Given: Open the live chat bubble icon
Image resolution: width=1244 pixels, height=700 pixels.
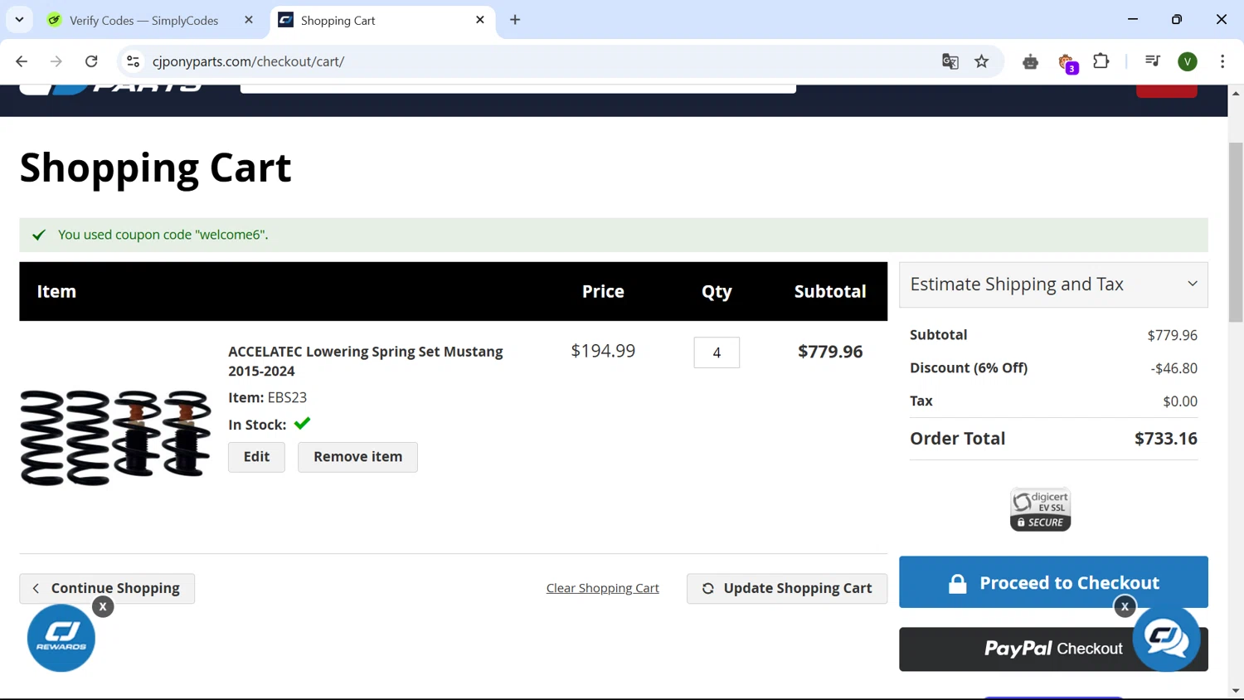Looking at the screenshot, I should click(x=1167, y=639).
